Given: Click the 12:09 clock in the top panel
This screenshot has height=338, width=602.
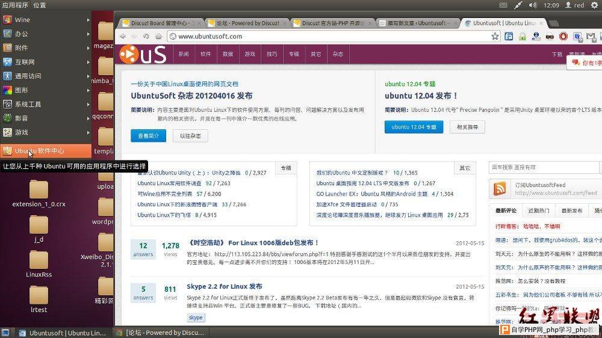Looking at the screenshot, I should (x=551, y=5).
